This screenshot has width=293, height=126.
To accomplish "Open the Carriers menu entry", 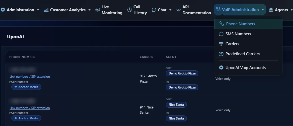I will pyautogui.click(x=248, y=44).
